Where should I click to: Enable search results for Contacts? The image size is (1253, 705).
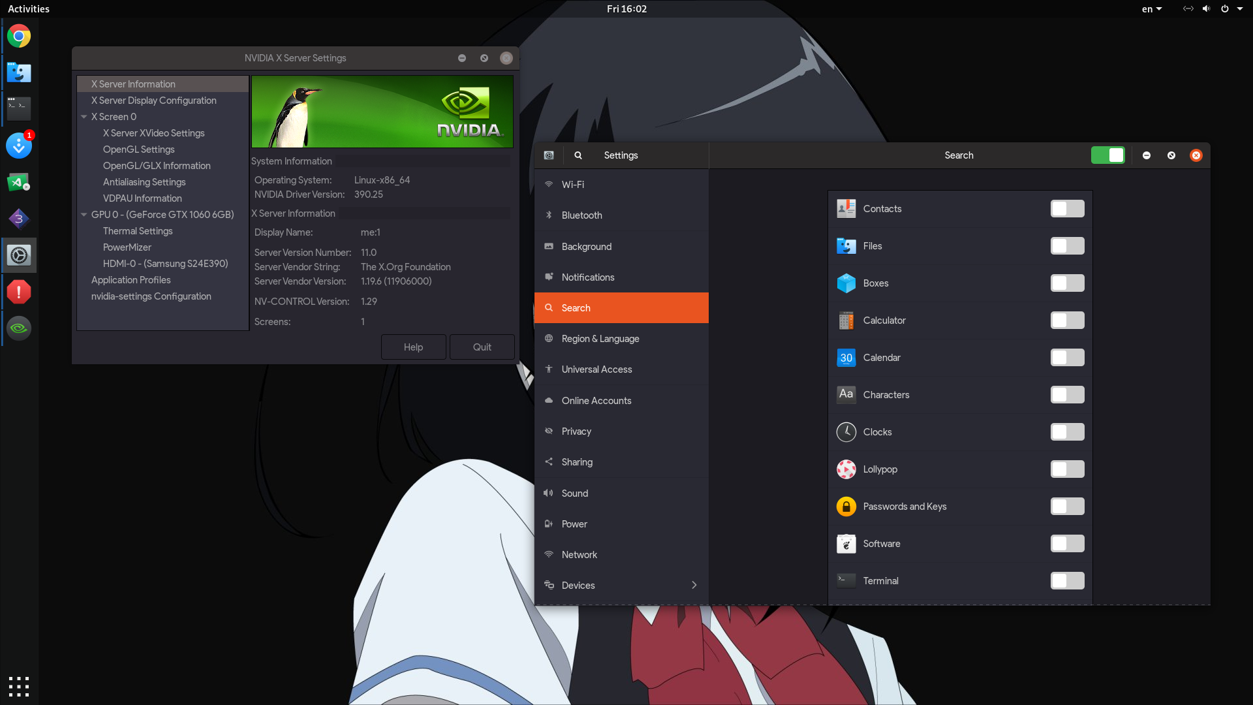[x=1067, y=209]
